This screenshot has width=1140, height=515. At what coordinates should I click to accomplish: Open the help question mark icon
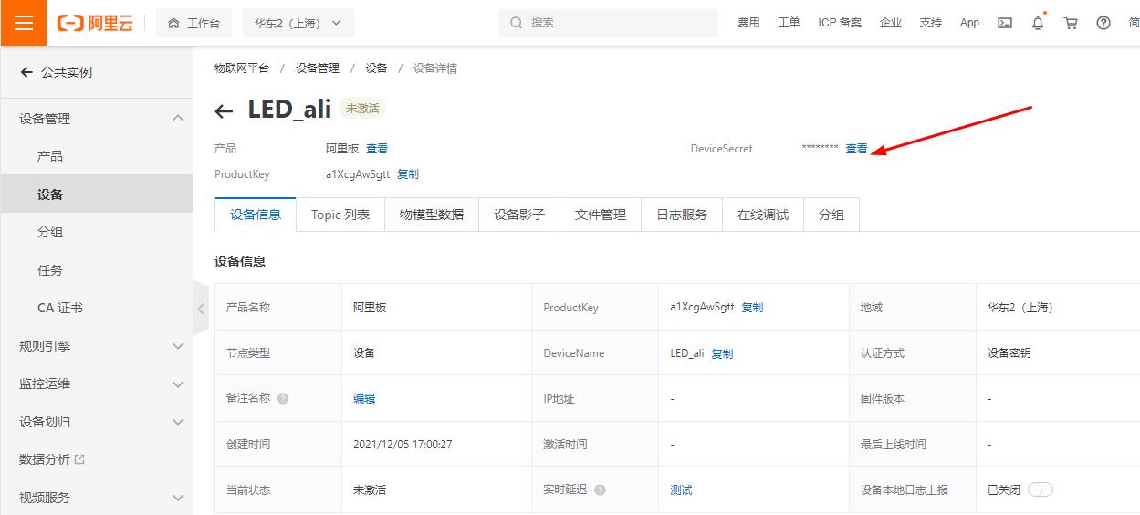[x=1103, y=23]
